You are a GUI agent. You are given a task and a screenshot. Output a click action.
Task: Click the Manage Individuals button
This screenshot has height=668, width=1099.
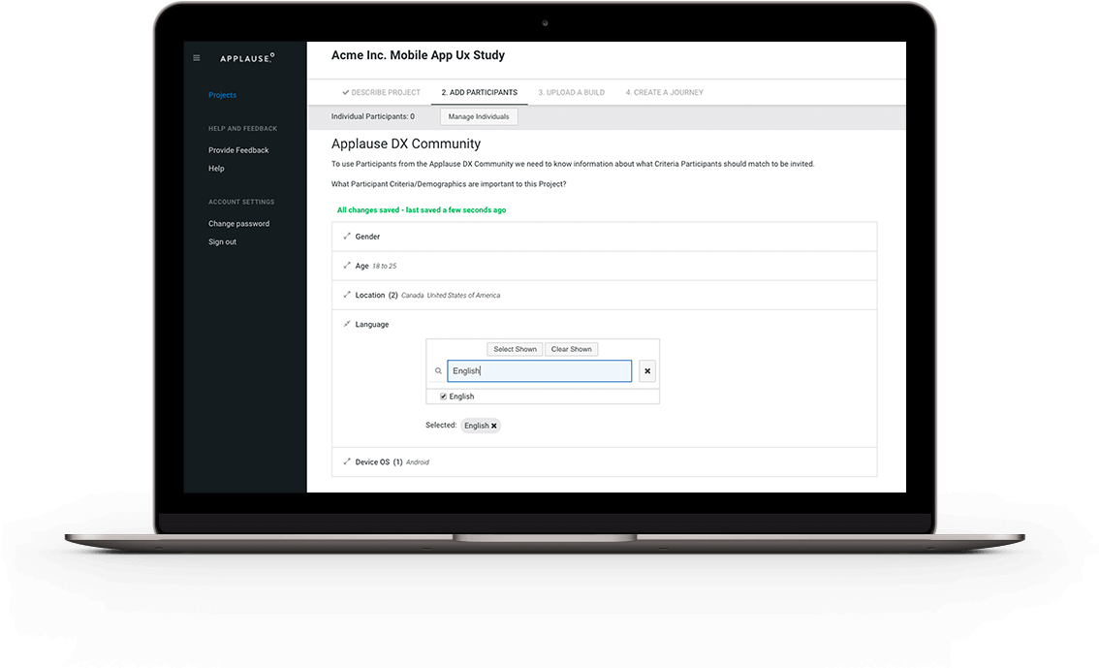click(479, 116)
